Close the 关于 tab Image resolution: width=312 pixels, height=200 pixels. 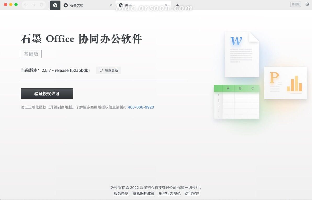166,6
